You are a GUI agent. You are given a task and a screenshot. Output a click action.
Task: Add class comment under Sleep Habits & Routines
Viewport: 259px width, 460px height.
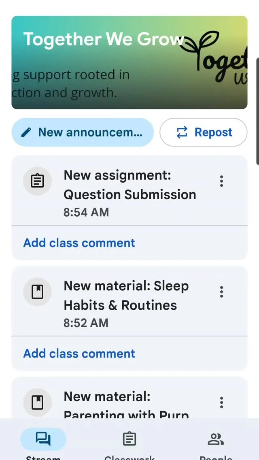tap(79, 354)
